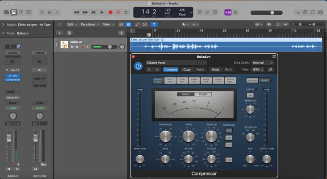Screen dimensions: 327x179
Task: Click the plugin Link chain icon
Action: pyautogui.click(x=270, y=69)
